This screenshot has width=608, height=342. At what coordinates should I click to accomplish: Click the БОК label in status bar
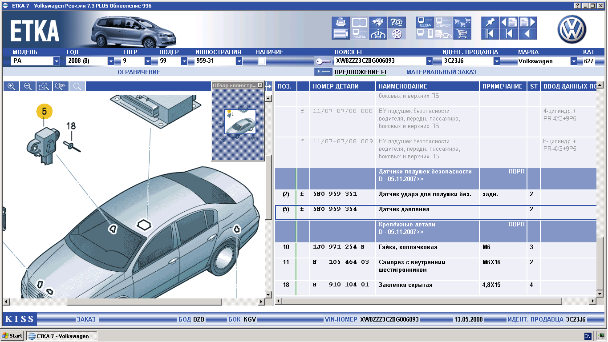[234, 319]
